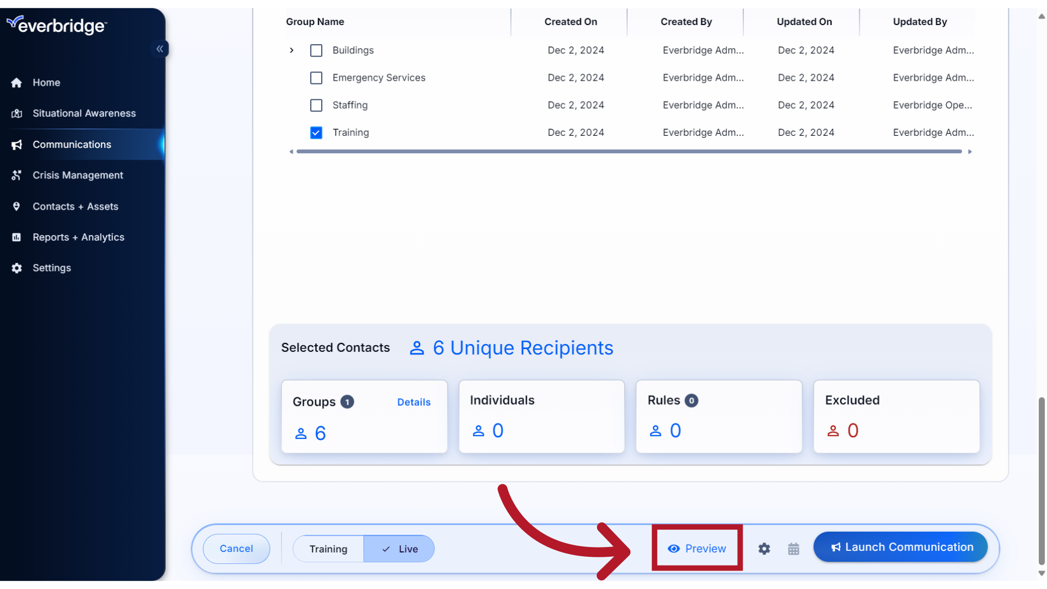
Task: Click the Crisis Management icon
Action: click(16, 175)
